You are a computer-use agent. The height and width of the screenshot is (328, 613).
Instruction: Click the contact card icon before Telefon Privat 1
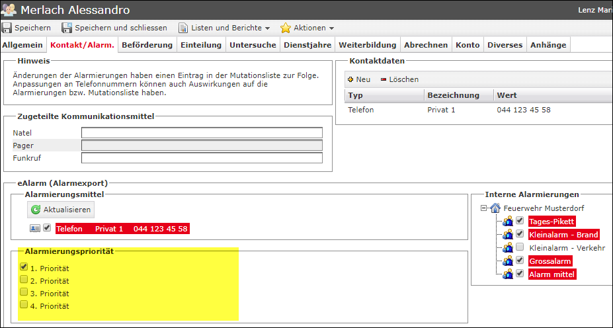pos(35,228)
